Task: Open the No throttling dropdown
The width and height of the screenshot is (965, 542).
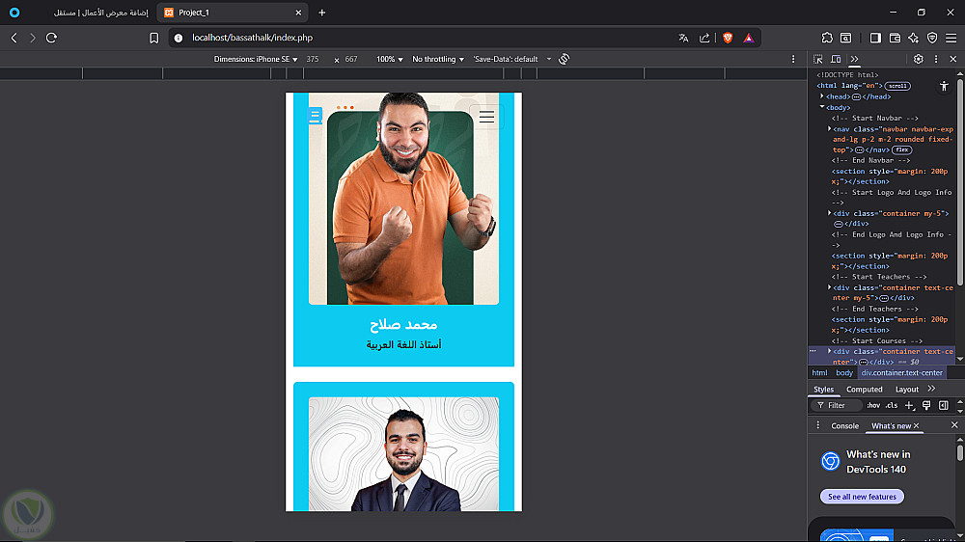Action: [437, 59]
